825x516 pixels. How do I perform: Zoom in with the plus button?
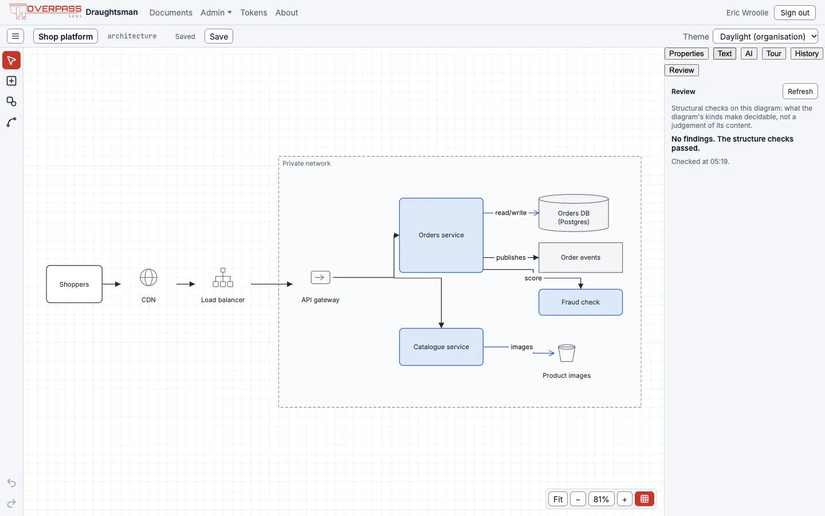pos(624,499)
